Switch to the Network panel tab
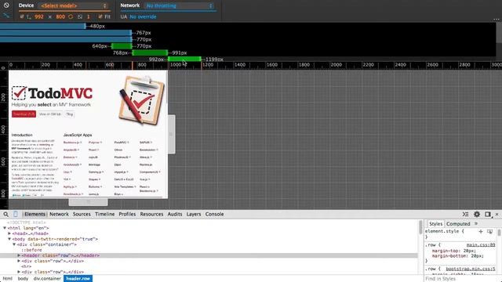502x282 pixels. (x=60, y=214)
